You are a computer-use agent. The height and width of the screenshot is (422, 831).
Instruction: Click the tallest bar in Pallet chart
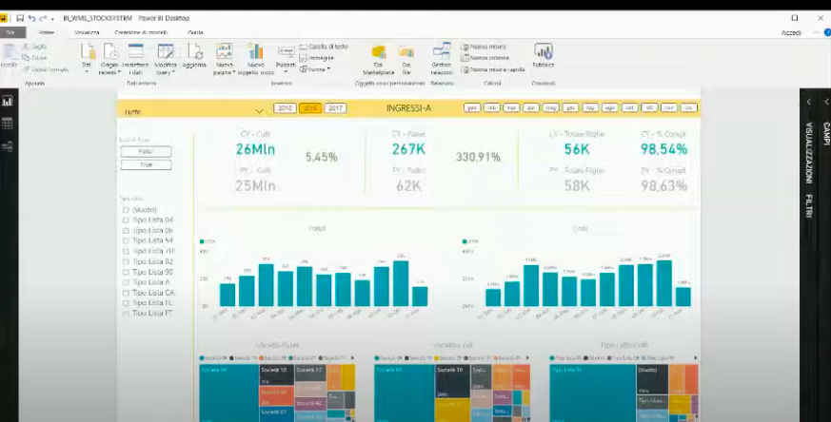(x=401, y=283)
